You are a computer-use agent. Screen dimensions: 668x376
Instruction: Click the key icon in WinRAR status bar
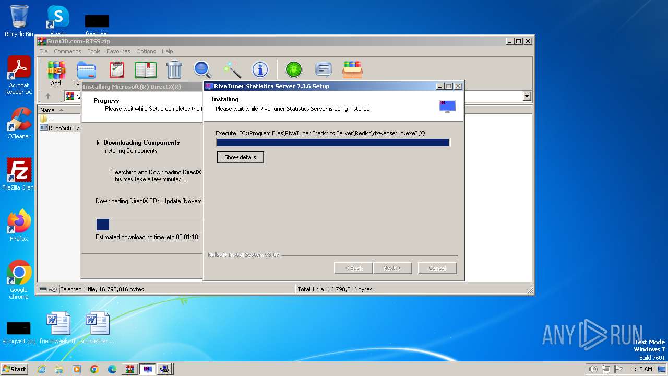[53, 289]
